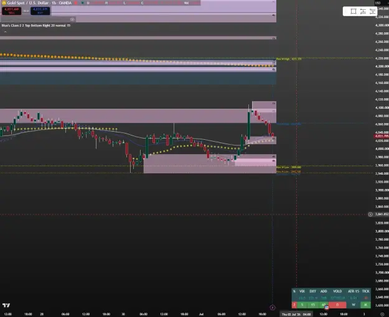Click the green M timeframe cell
This screenshot has width=389, height=317.
click(365, 305)
